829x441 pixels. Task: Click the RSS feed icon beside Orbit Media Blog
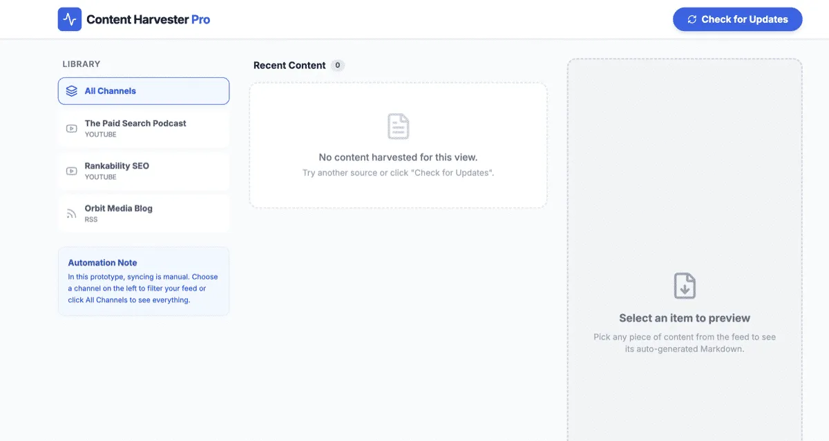[x=72, y=214]
